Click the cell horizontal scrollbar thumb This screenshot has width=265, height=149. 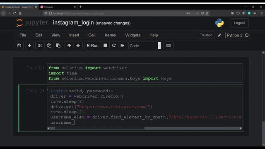click(x=99, y=128)
